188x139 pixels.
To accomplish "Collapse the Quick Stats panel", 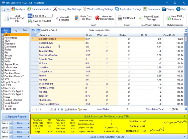I will pos(185,116).
